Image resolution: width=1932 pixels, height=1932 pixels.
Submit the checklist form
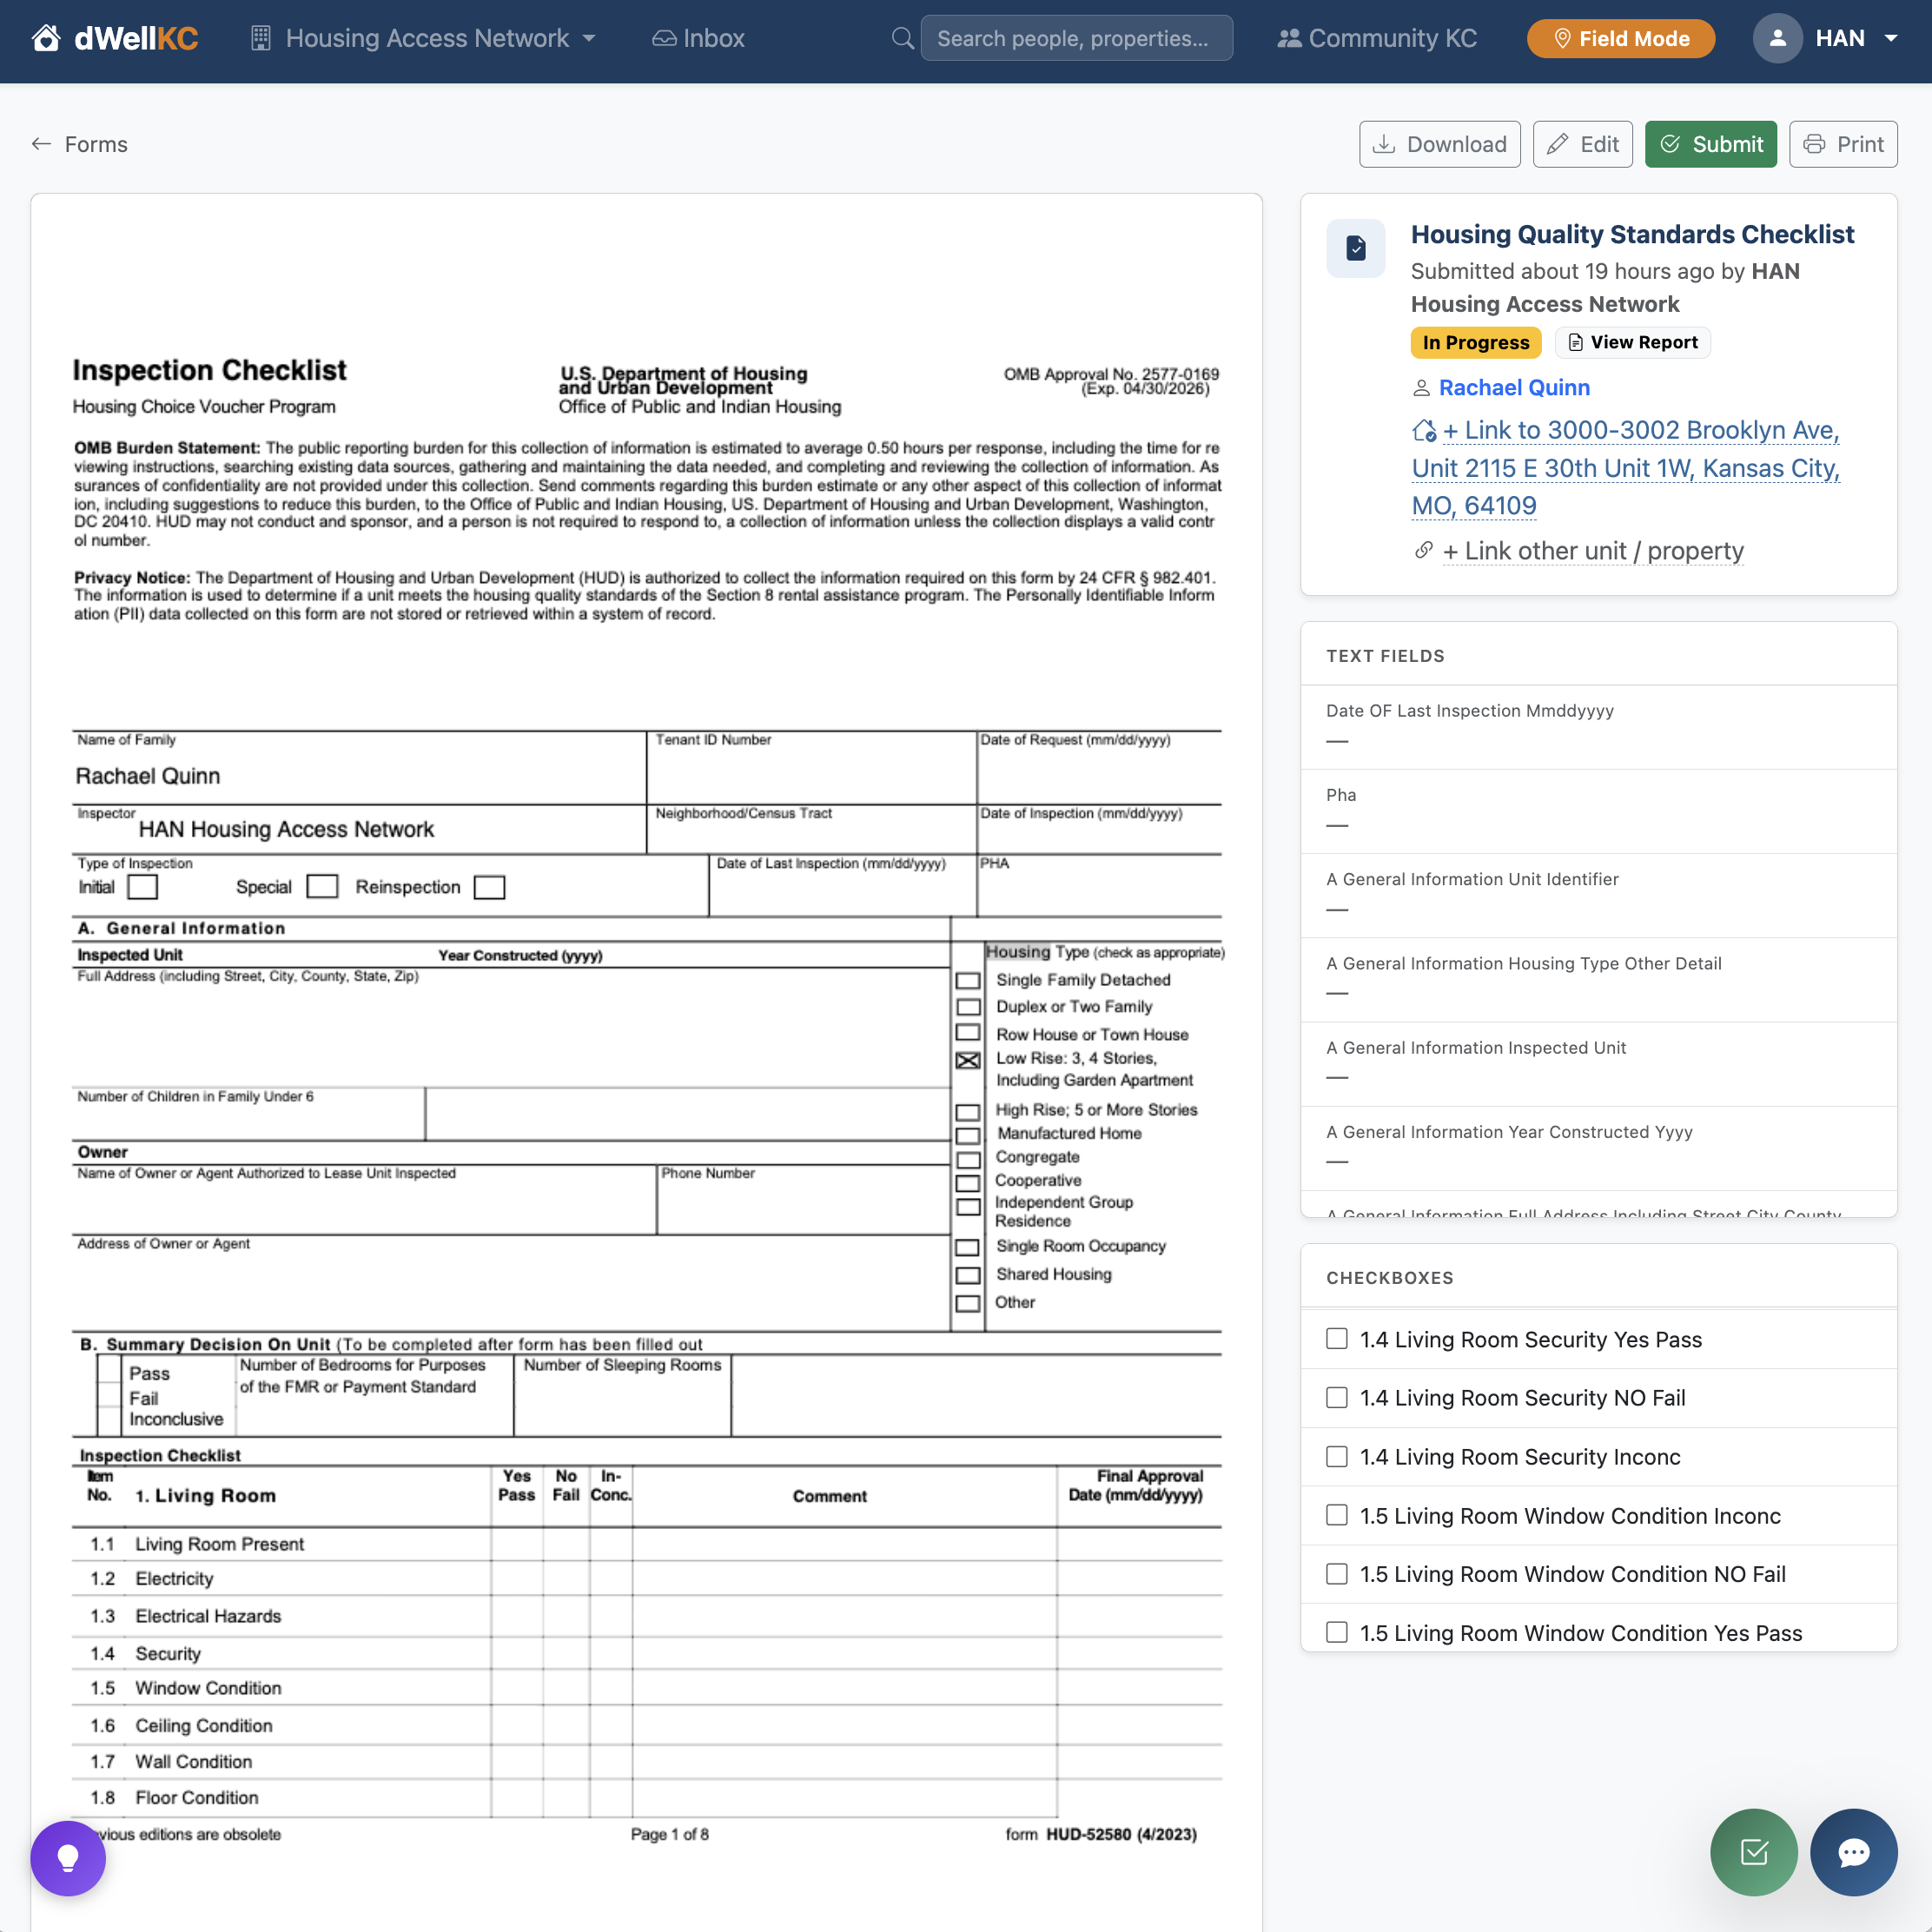(1711, 144)
